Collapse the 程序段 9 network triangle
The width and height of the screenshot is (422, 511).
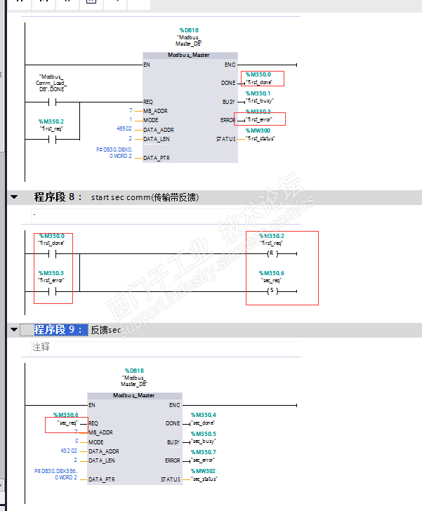(x=14, y=329)
